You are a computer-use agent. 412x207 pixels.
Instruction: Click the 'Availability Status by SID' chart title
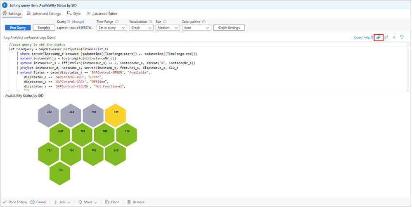pos(24,96)
